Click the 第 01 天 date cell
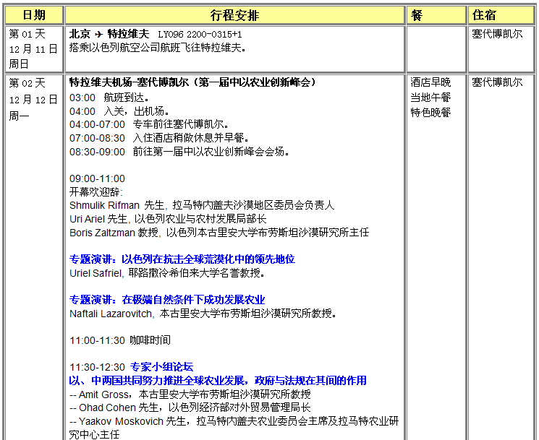Image resolution: width=539 pixels, height=440 pixels. (x=27, y=34)
